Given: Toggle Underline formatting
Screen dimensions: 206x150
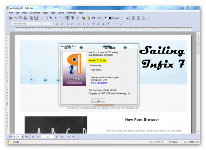Looking at the screenshot, I should 88,24.
